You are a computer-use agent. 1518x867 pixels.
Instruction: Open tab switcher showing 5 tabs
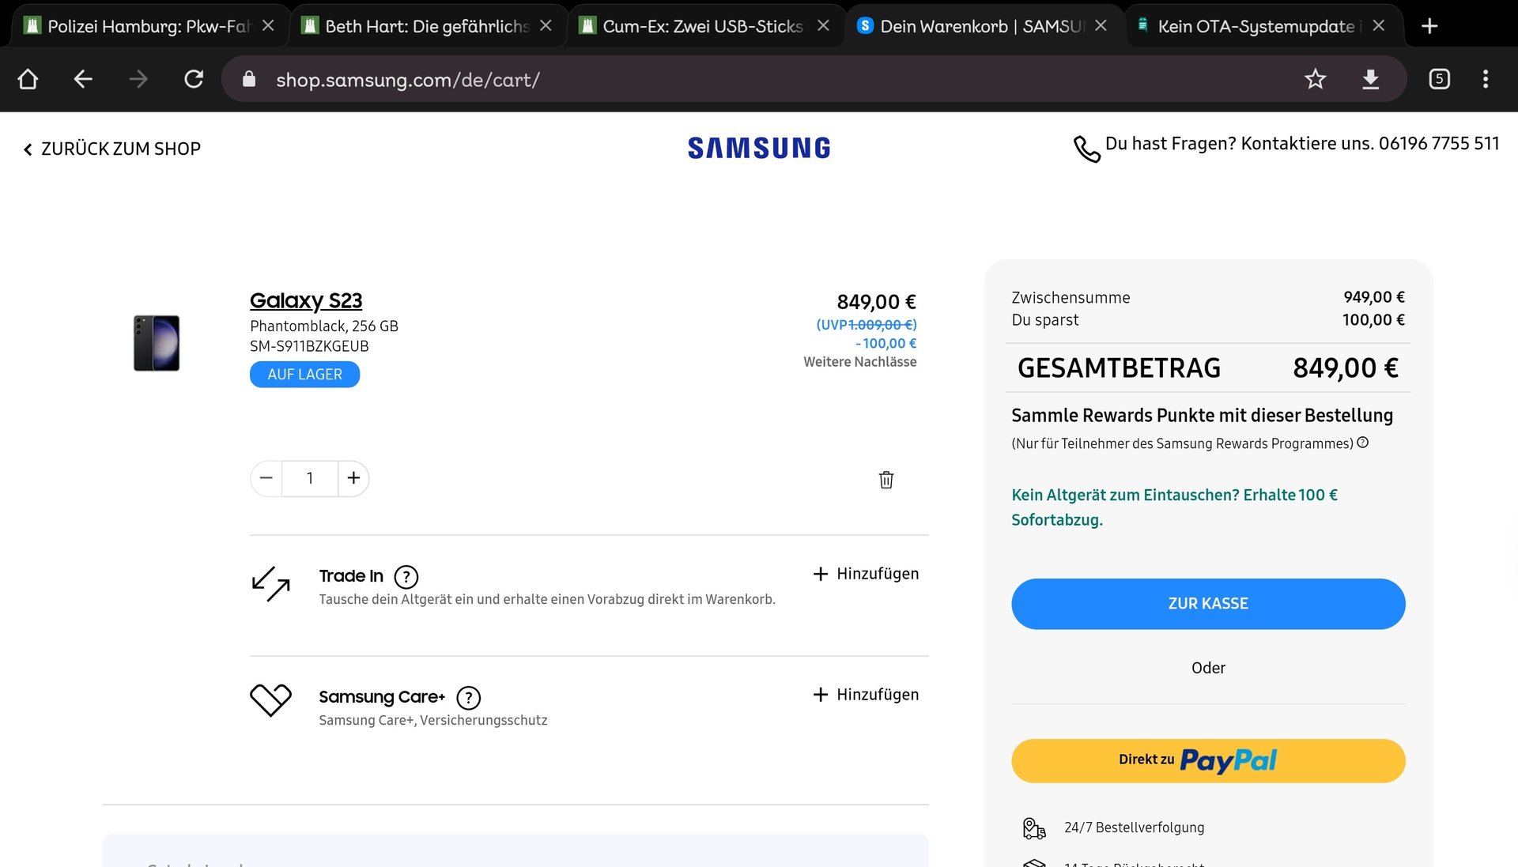1439,79
